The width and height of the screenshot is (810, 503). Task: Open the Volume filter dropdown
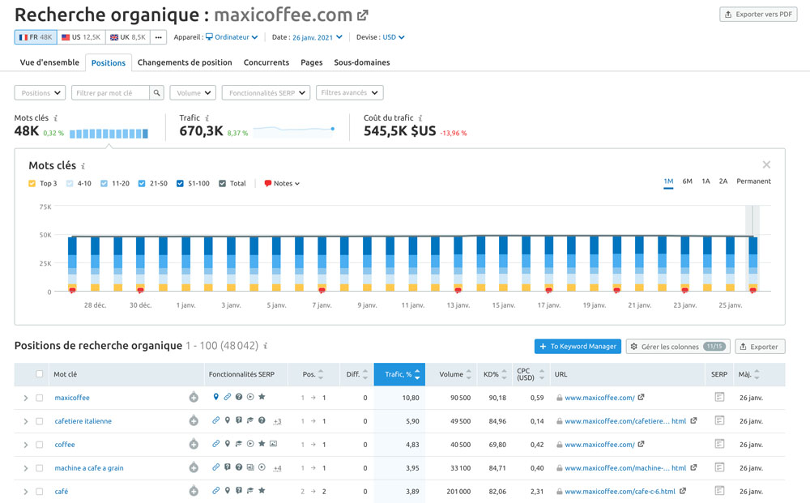[x=193, y=93]
